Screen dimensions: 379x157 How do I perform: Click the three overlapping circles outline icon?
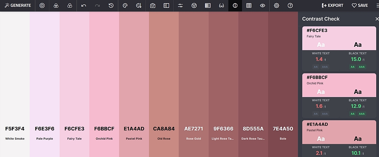point(56,6)
